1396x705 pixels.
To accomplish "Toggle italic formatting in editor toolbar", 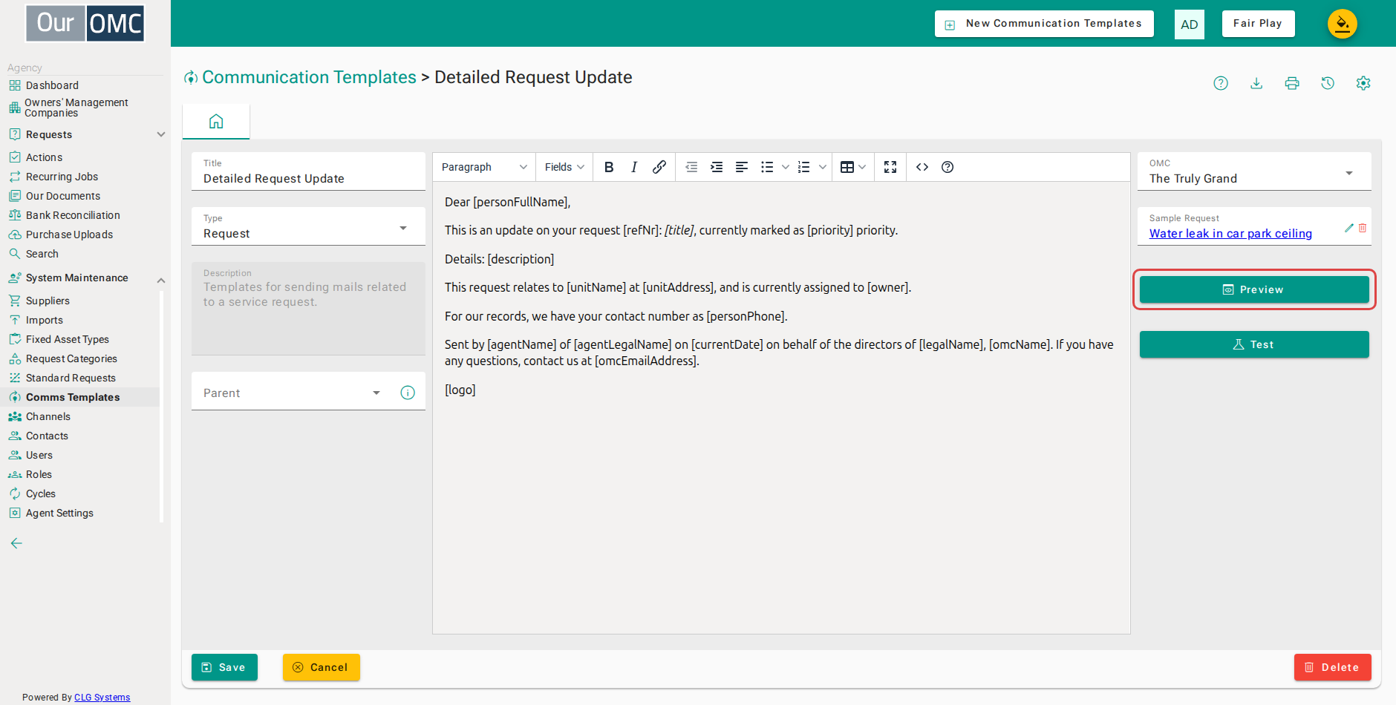I will point(634,167).
